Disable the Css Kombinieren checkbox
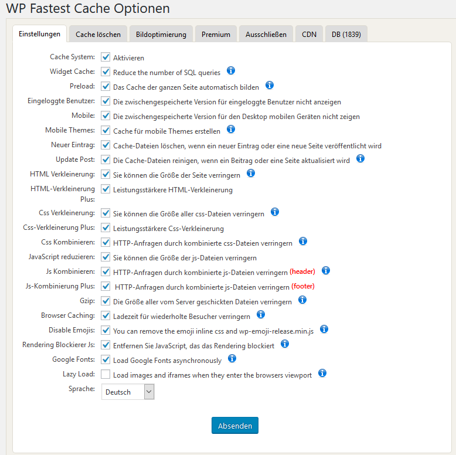 point(106,242)
